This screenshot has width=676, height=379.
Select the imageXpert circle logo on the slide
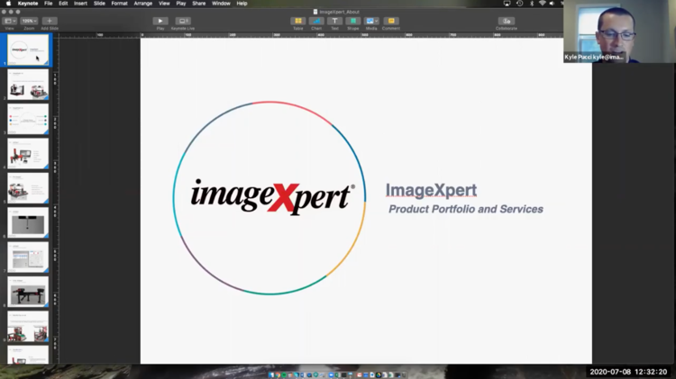269,198
